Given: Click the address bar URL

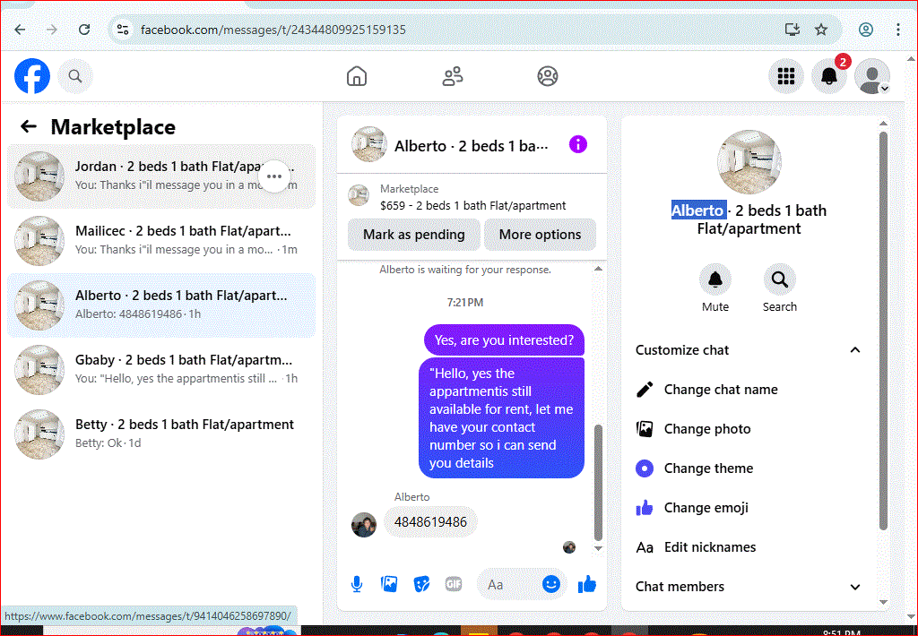Looking at the screenshot, I should pos(273,30).
